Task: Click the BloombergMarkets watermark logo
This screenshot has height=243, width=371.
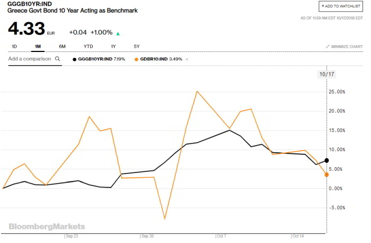Action: [41, 227]
